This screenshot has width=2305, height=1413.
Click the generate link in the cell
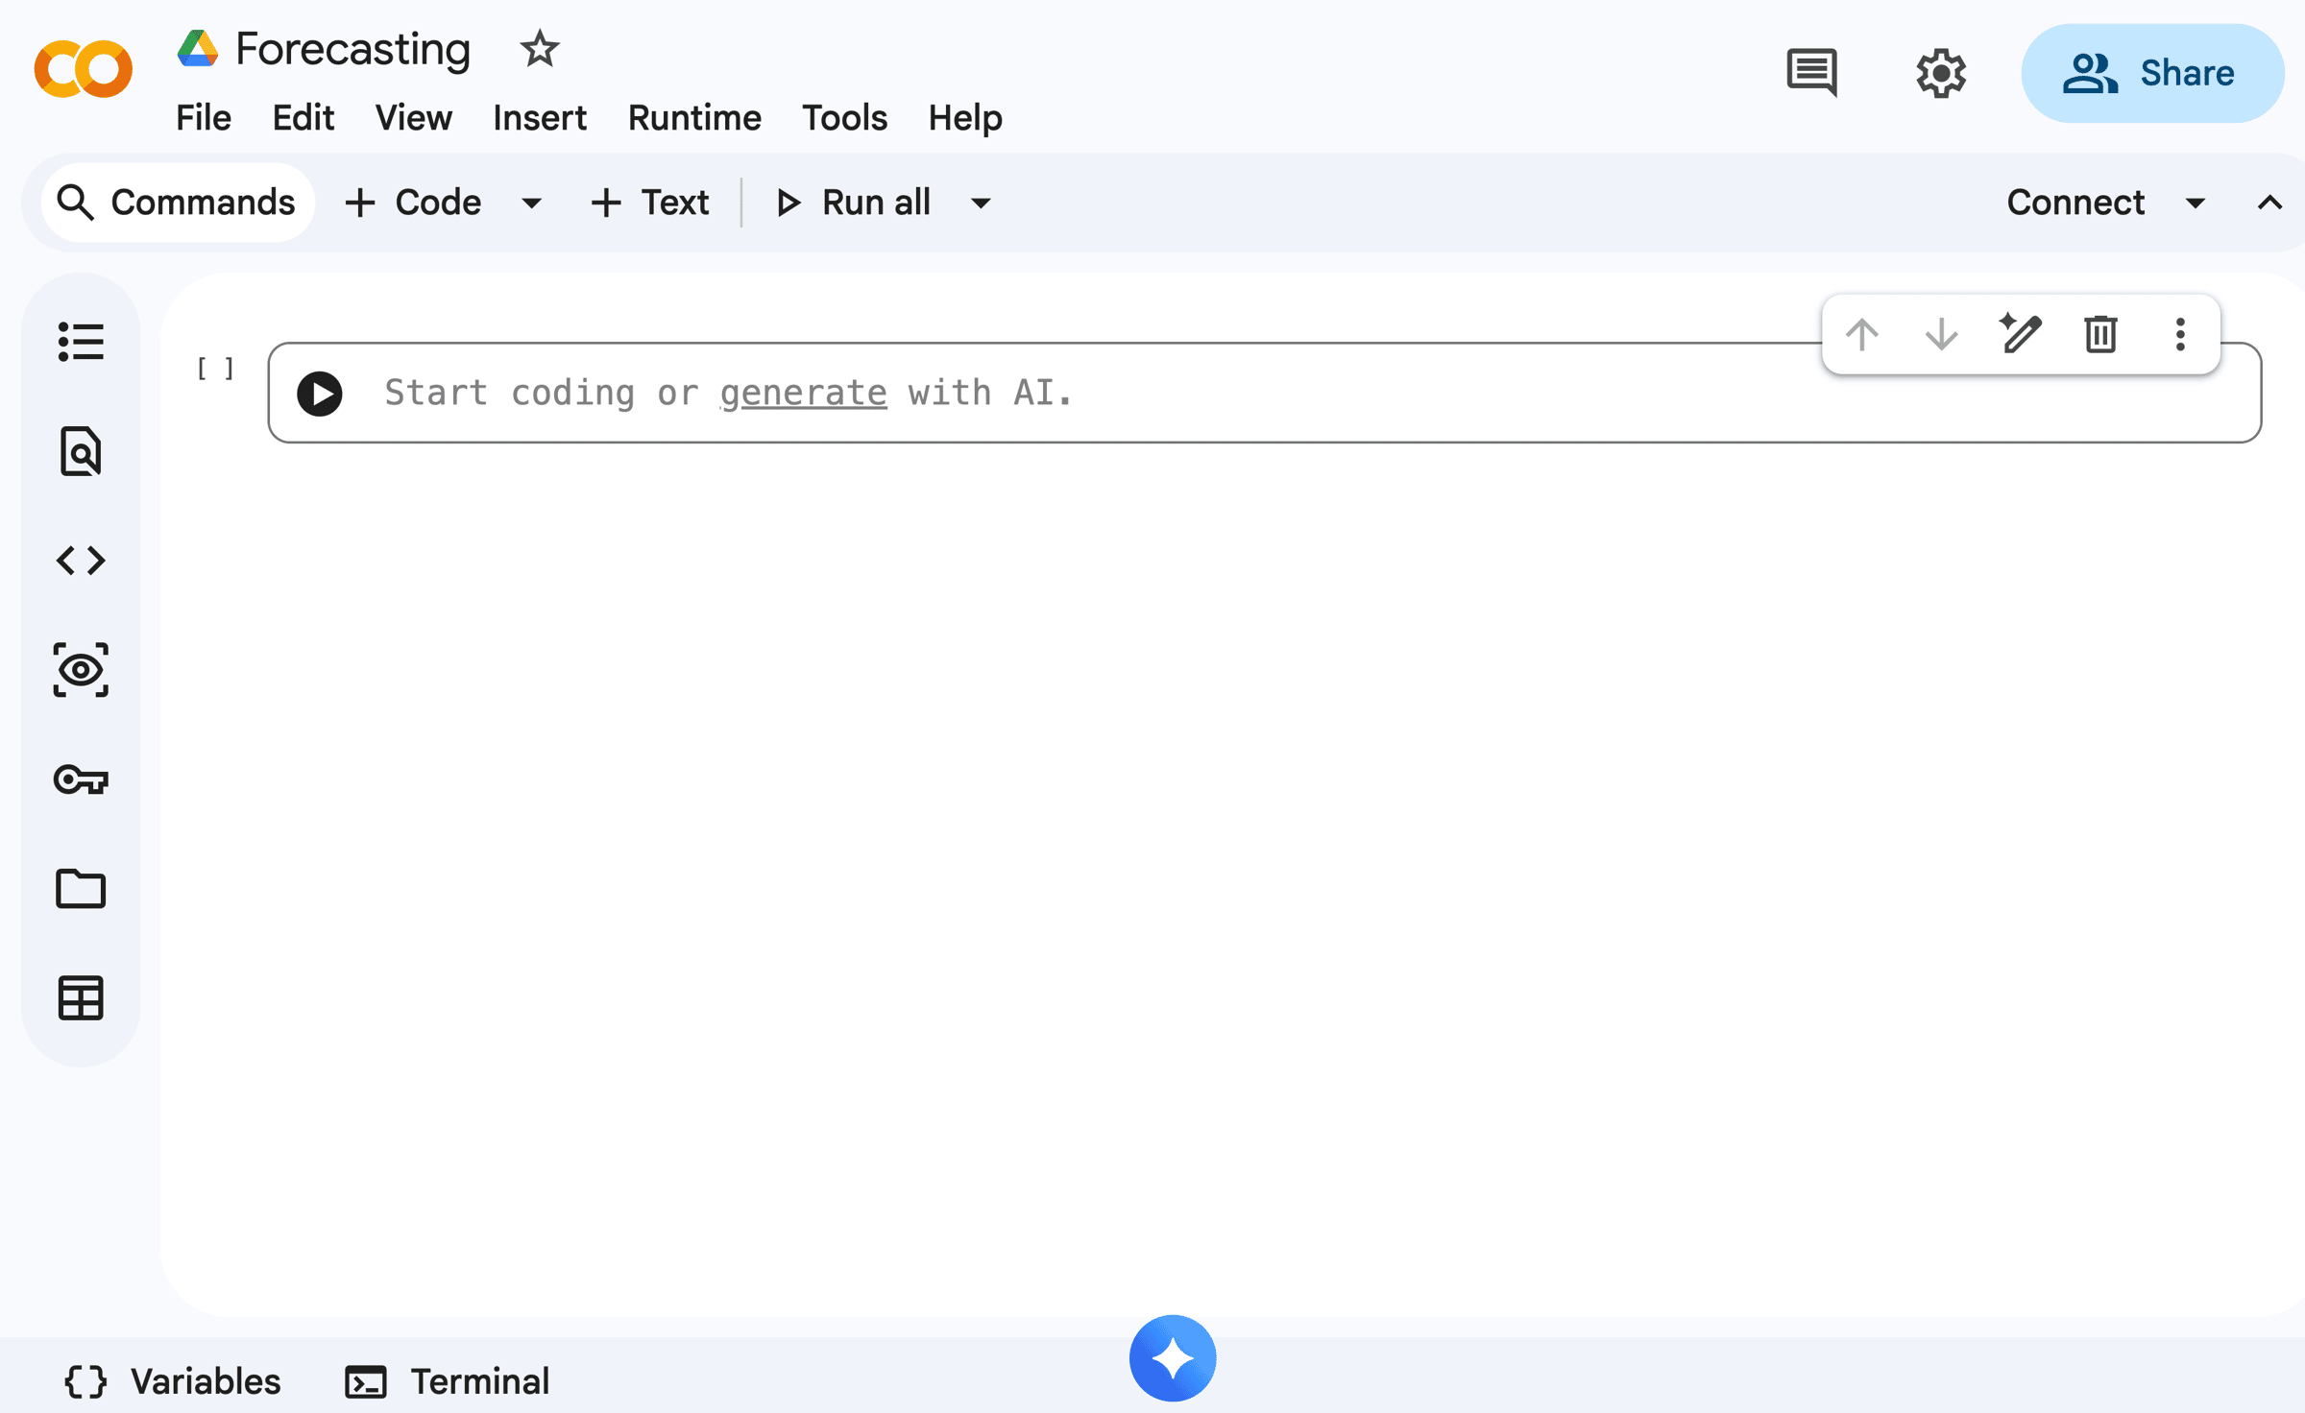[x=803, y=393]
